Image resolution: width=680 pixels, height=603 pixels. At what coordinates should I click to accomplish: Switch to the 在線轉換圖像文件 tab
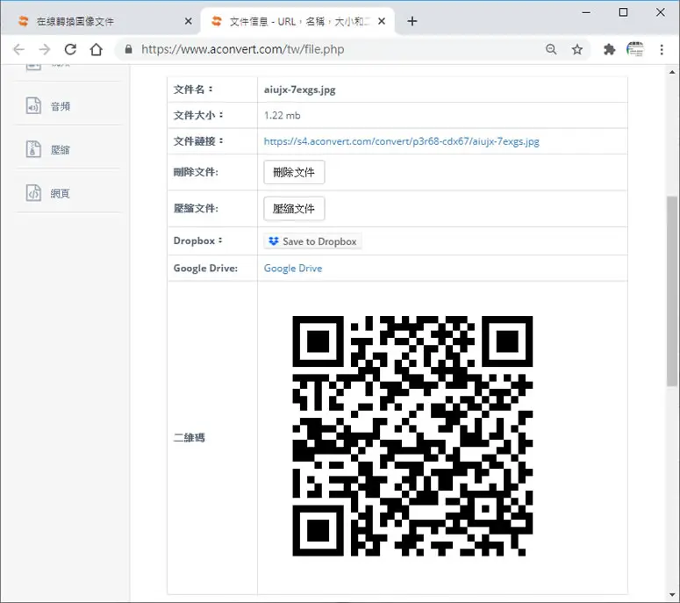(x=100, y=21)
